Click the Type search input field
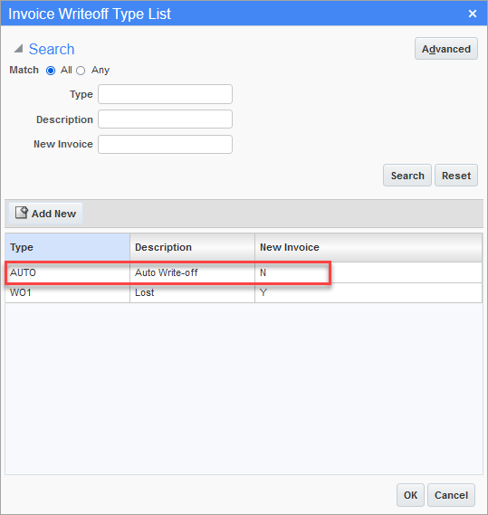Viewport: 488px width, 515px height. (165, 94)
